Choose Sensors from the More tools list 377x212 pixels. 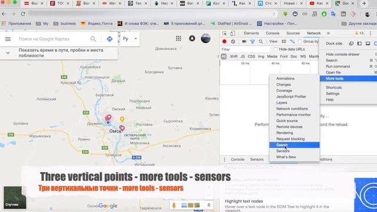(295, 151)
